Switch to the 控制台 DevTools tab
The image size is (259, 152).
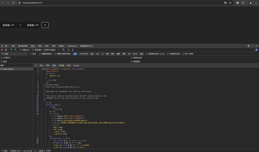(x=61, y=46)
